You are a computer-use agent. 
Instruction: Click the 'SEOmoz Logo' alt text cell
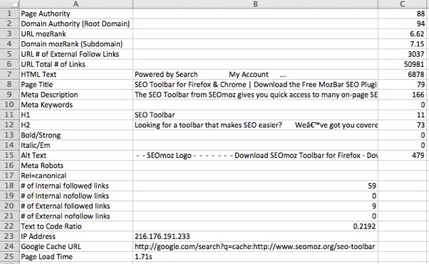click(x=255, y=155)
